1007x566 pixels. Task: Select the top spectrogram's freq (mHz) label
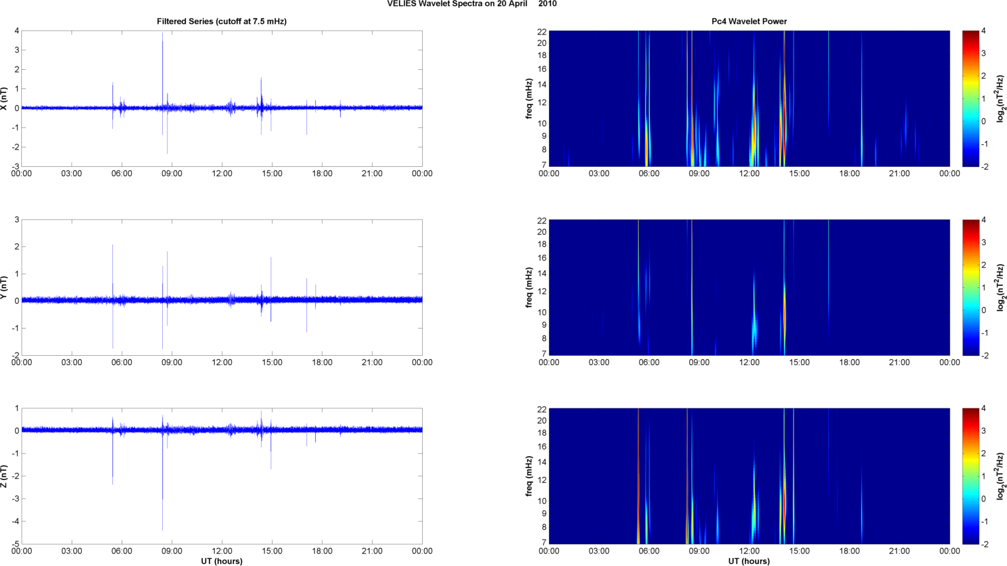click(529, 98)
